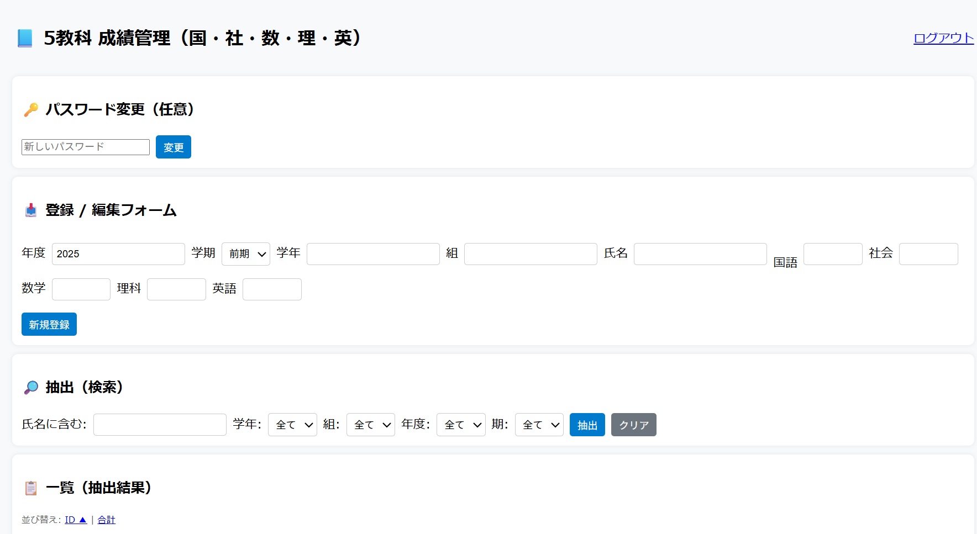Click the key icon beside パスワード変更
The height and width of the screenshot is (534, 977).
point(31,109)
